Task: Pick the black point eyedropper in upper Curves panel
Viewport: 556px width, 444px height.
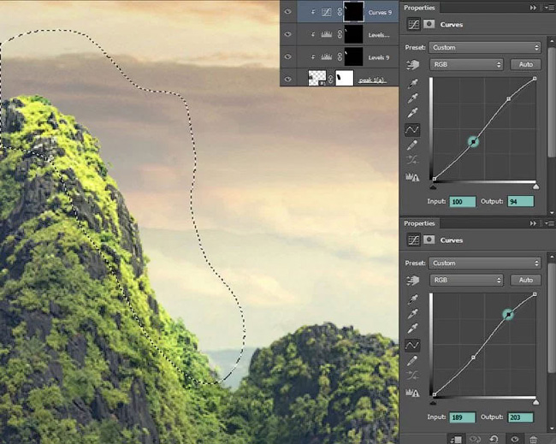Action: (x=412, y=84)
